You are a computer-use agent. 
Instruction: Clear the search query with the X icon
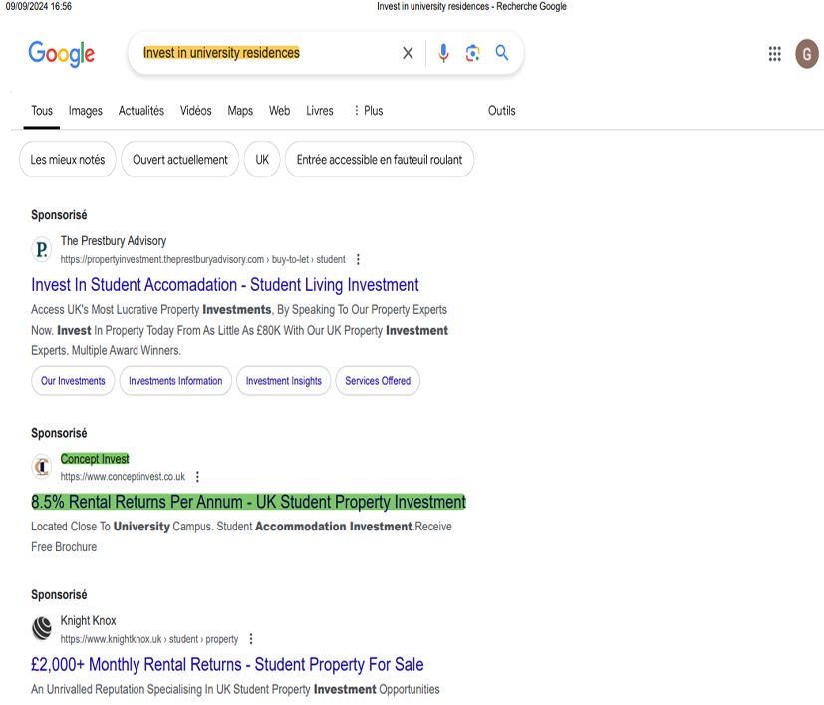408,53
